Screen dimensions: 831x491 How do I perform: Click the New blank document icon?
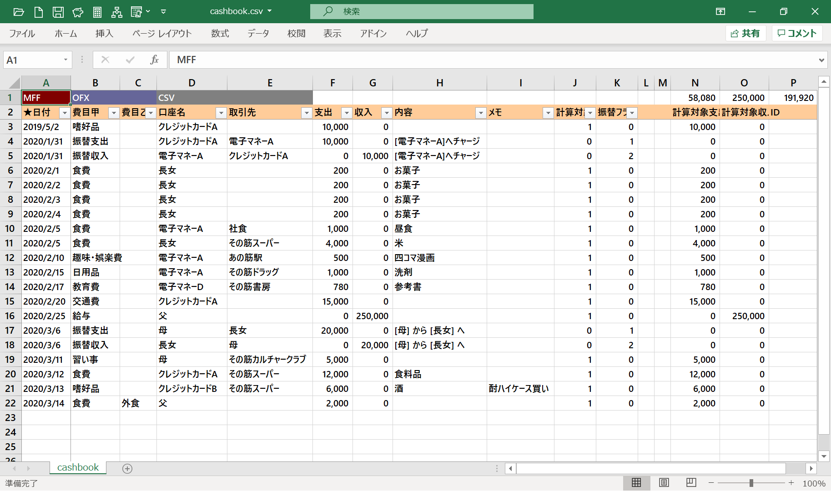coord(39,12)
